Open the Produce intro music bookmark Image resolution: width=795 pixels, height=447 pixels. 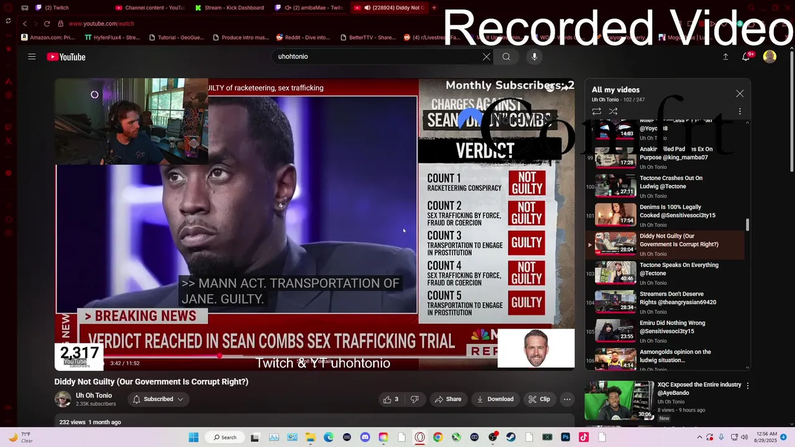241,37
